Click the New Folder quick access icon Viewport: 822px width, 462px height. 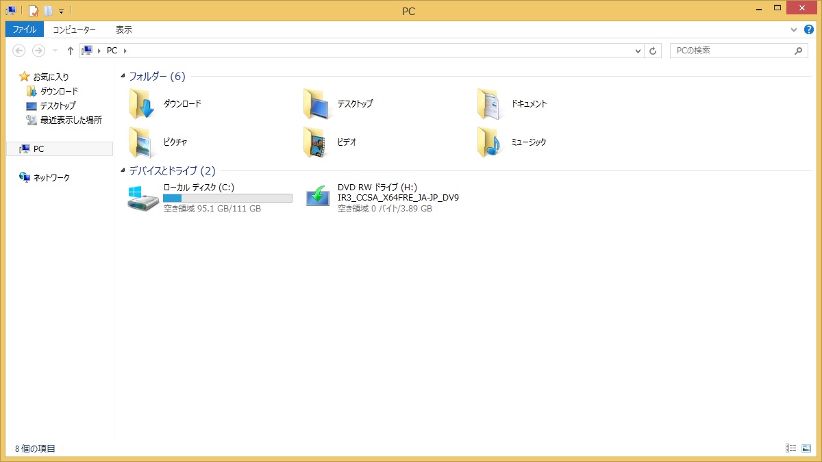coord(48,10)
